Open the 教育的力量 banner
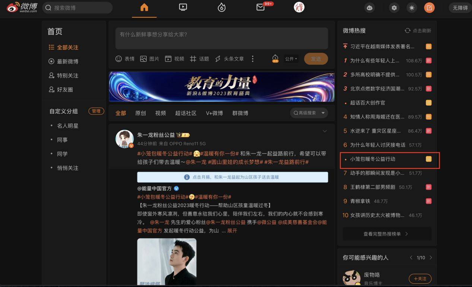 click(222, 87)
